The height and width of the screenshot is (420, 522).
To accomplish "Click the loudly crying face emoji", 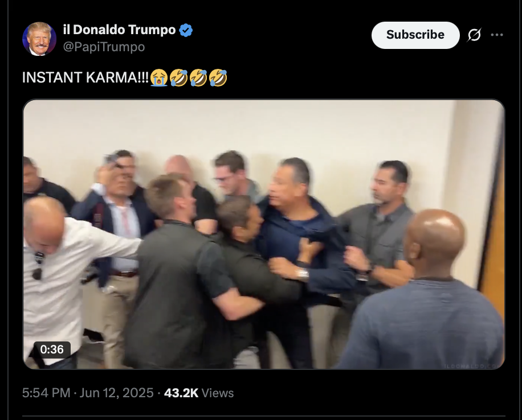I will (x=159, y=77).
